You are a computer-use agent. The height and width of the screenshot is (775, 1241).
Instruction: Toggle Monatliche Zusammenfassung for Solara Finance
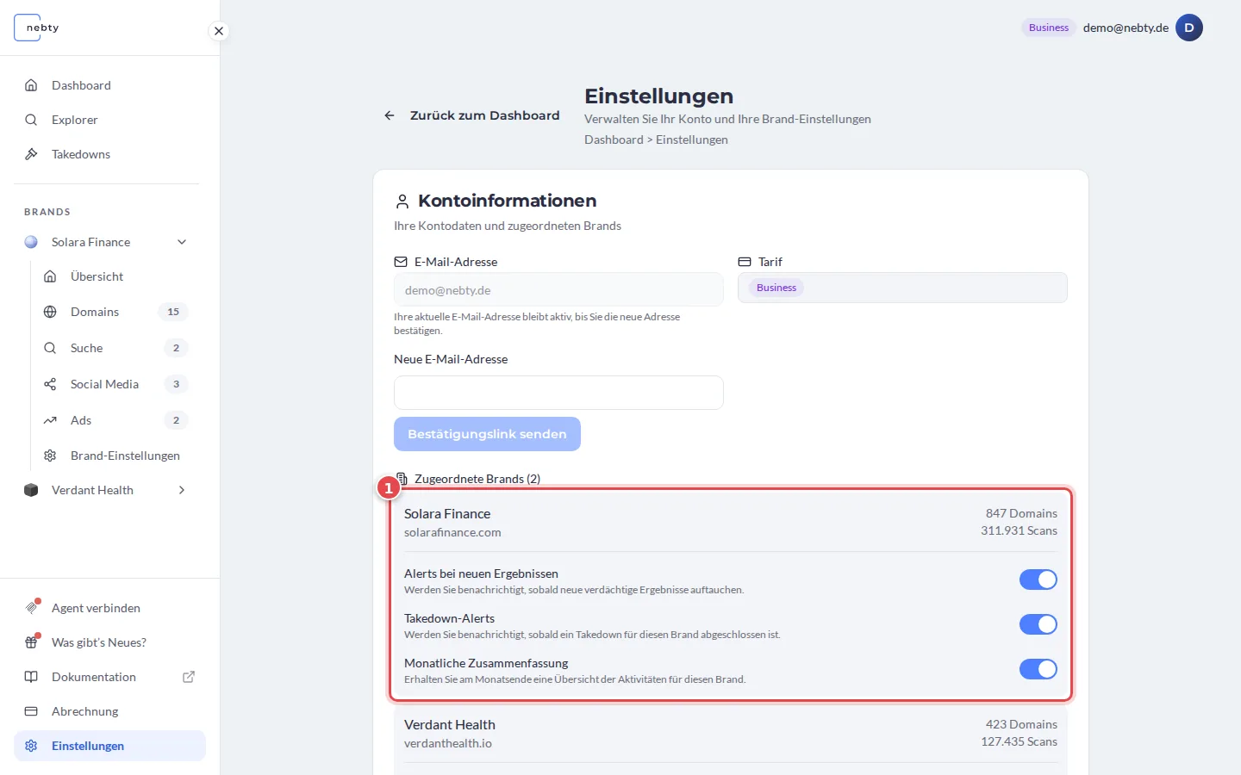click(1038, 669)
